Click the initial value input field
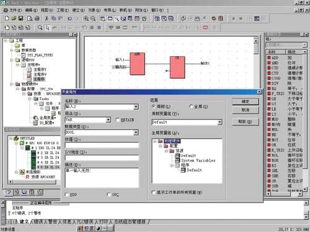Screen dimensions: 310x232 click(x=102, y=145)
